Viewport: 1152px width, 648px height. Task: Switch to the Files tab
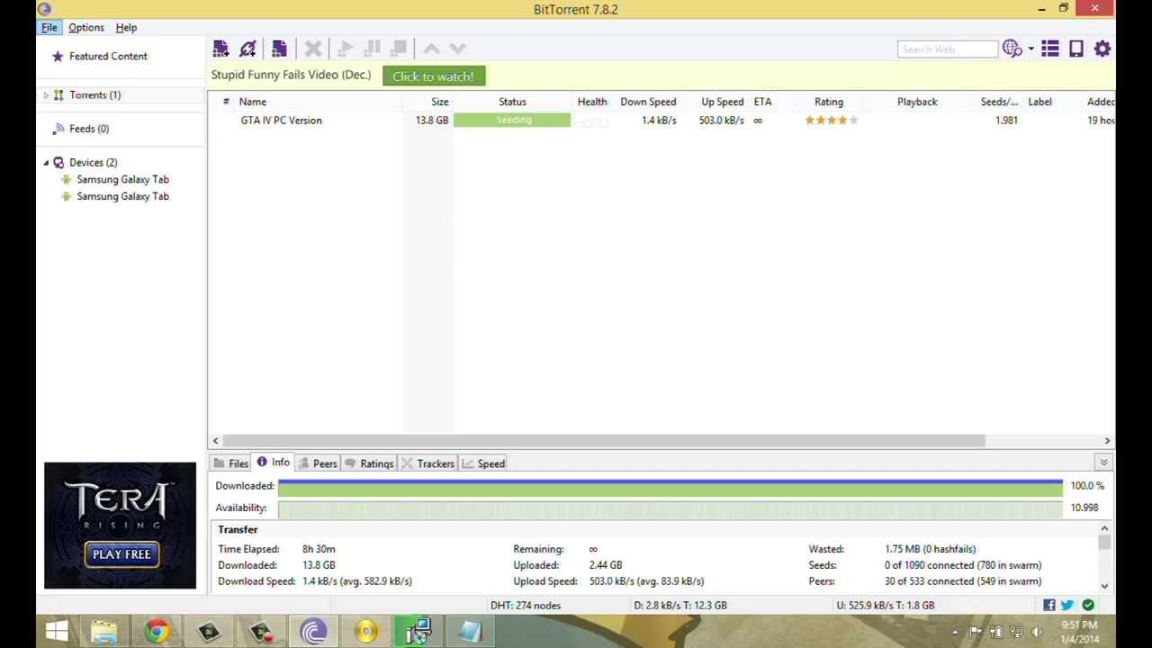coord(230,463)
